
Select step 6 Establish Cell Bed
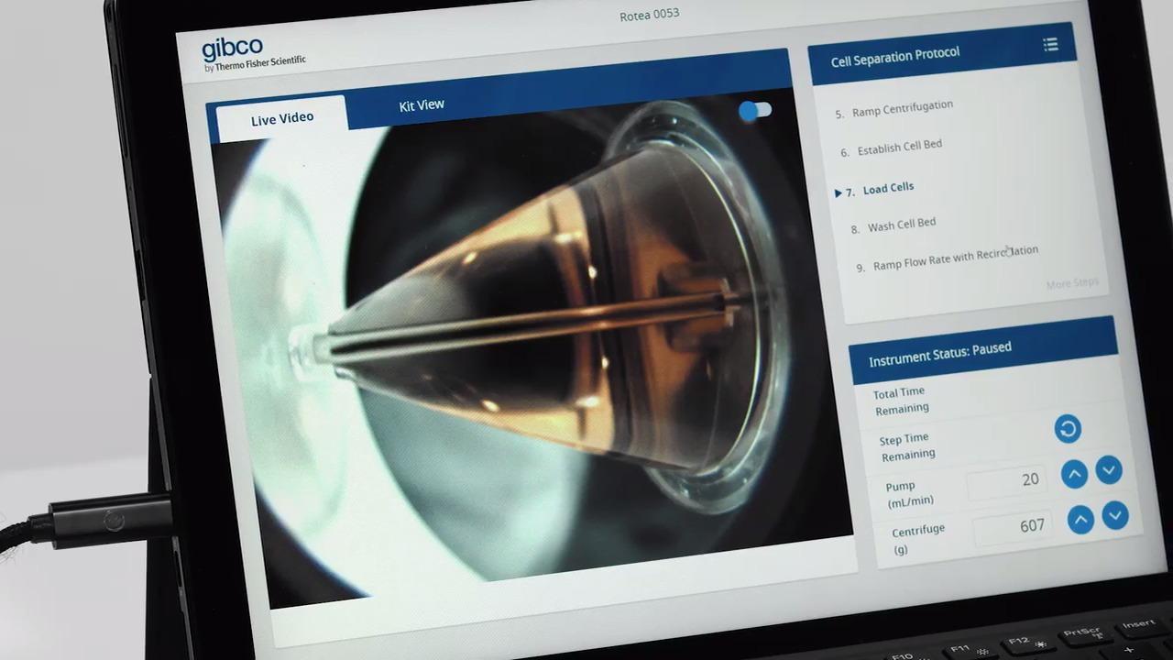coord(899,147)
